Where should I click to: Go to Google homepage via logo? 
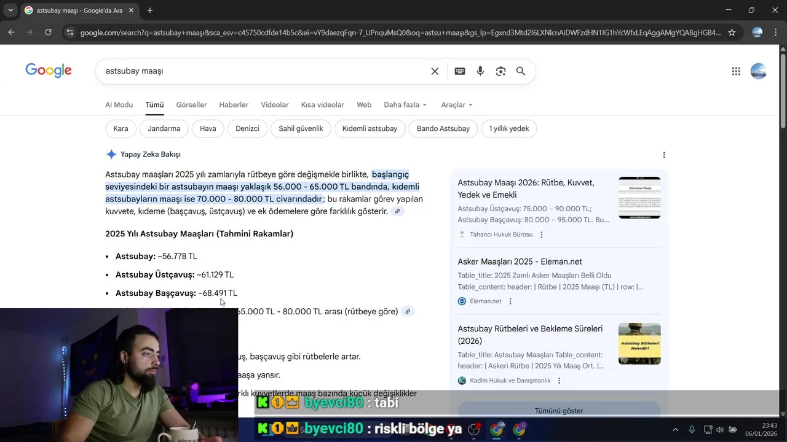click(x=49, y=71)
